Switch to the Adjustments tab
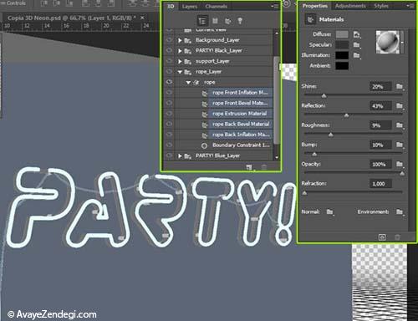418x321 pixels. click(350, 6)
